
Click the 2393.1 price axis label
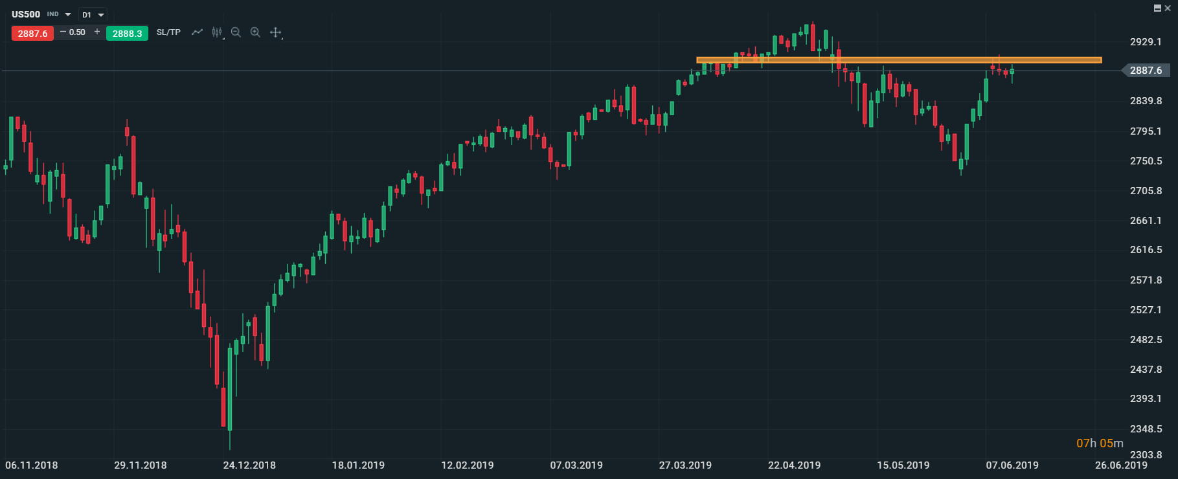click(1146, 399)
